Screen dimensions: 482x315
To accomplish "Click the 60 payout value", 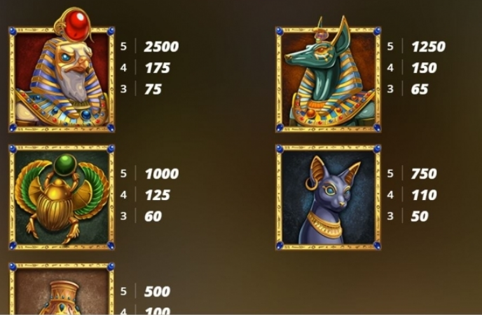I will pyautogui.click(x=153, y=216).
